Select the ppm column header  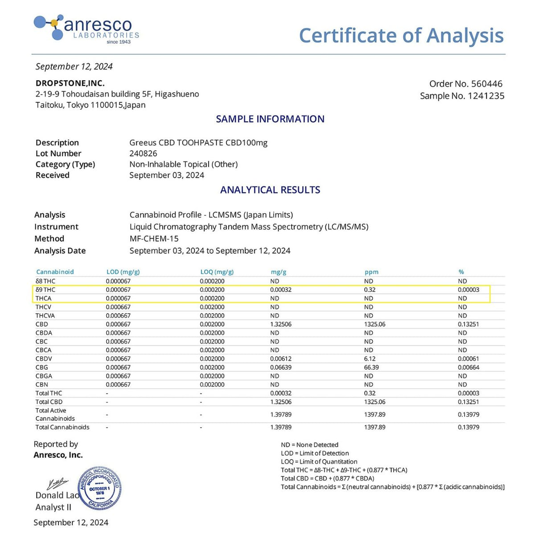pos(371,272)
